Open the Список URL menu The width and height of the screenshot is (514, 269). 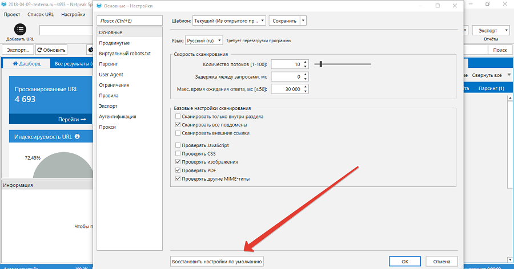41,14
